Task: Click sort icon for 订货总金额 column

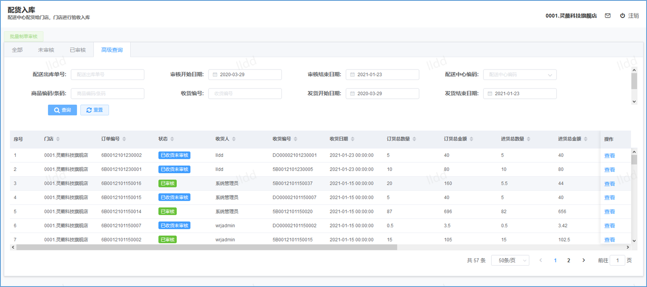Action: coord(471,139)
